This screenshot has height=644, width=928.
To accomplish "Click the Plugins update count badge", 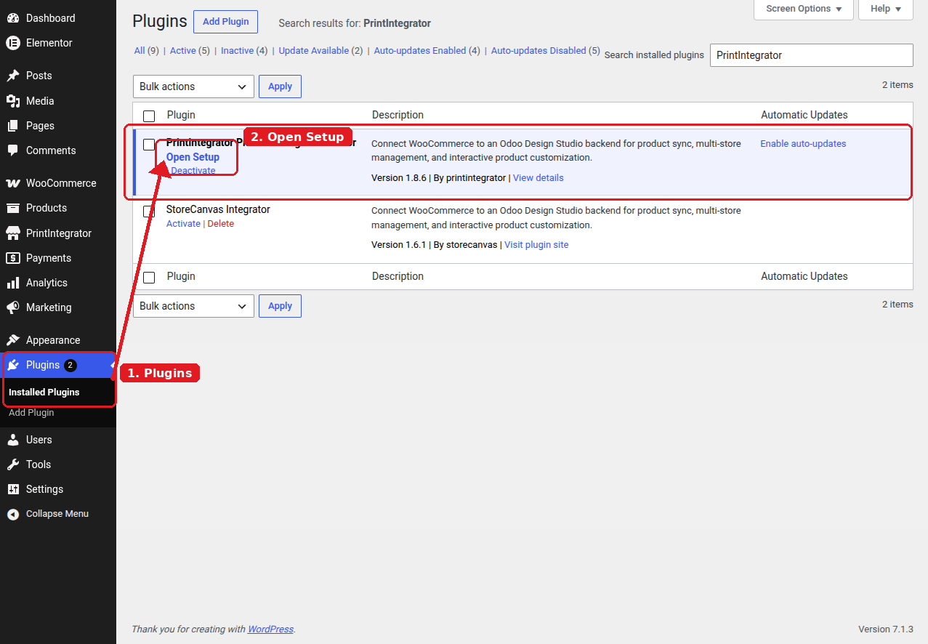I will (70, 366).
